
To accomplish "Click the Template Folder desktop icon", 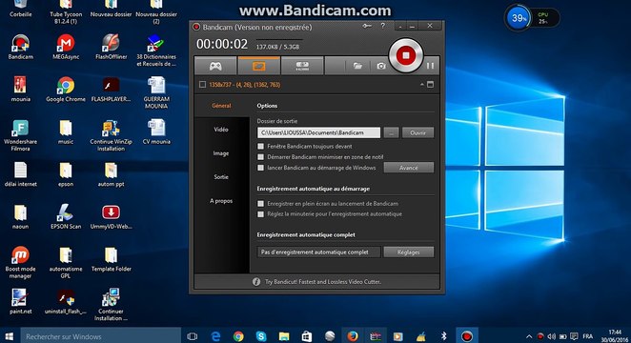I will coord(112,259).
